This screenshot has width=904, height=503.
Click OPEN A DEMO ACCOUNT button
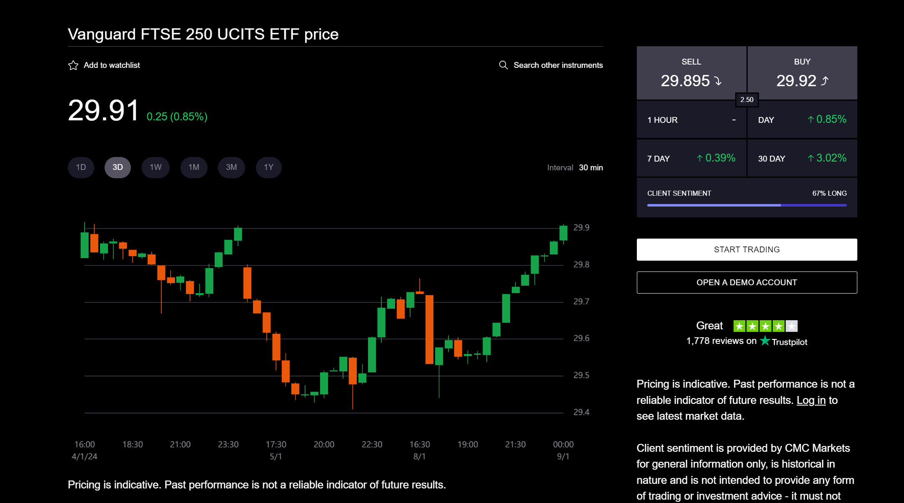[x=747, y=282]
